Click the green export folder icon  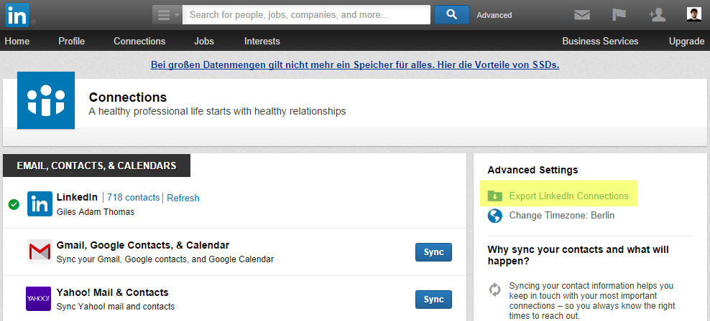point(494,196)
